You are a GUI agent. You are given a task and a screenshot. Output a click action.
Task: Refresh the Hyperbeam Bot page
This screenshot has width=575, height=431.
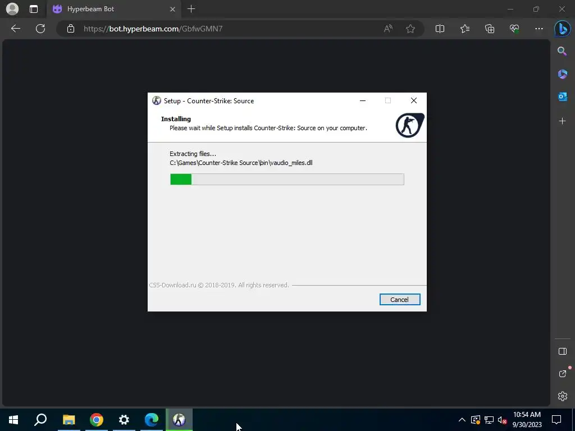click(40, 29)
